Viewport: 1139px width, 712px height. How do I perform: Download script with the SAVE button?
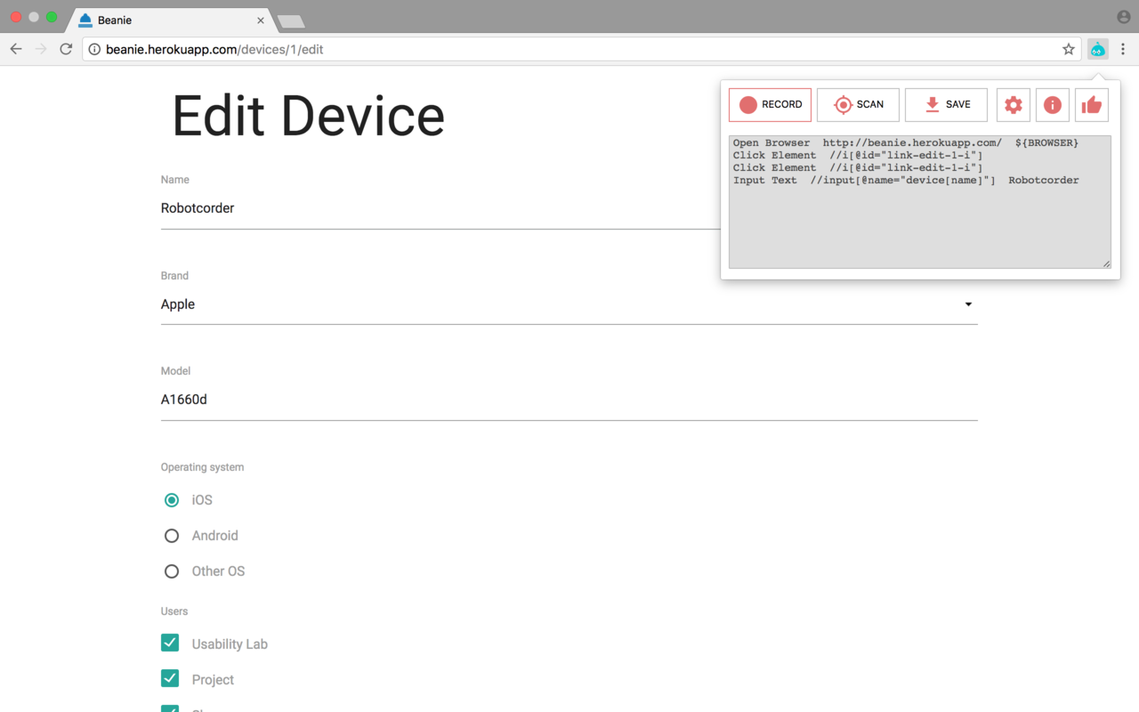pos(946,104)
